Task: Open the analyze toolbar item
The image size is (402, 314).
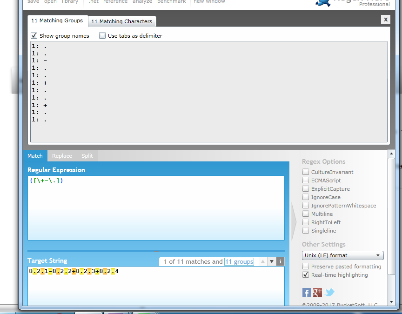Action: point(142,1)
